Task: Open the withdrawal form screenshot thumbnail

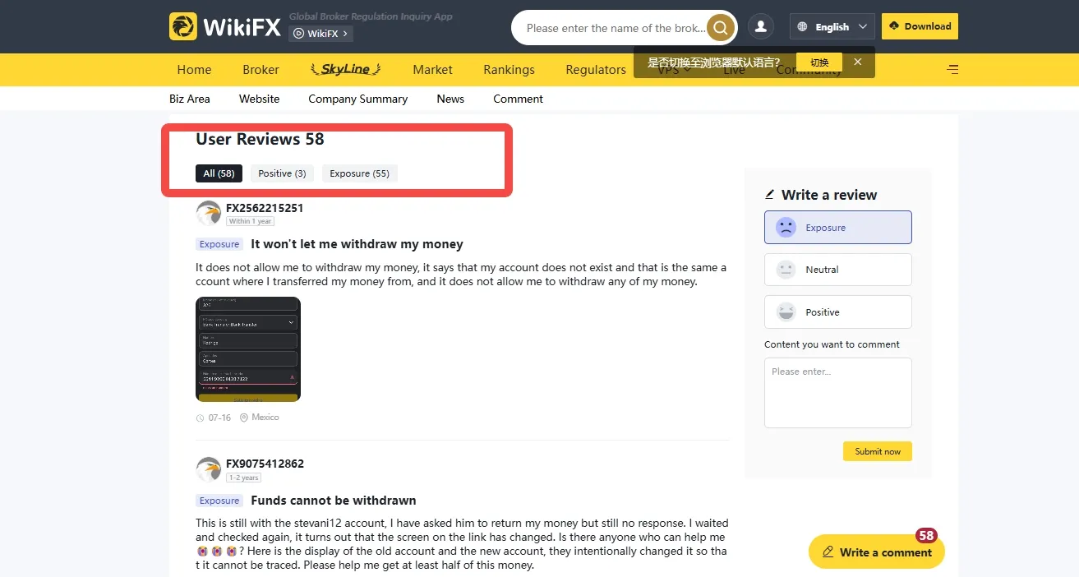Action: (248, 349)
